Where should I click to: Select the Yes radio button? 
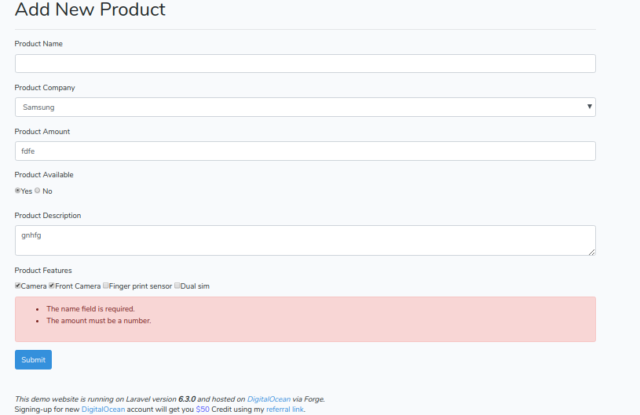click(18, 191)
